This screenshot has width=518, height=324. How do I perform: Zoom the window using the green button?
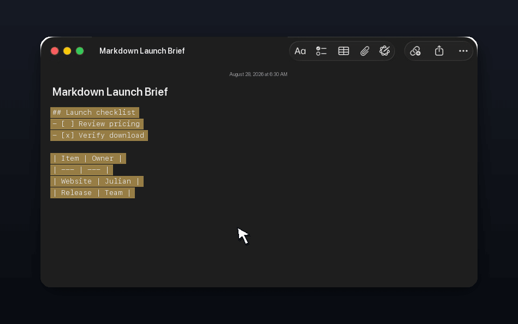point(80,51)
